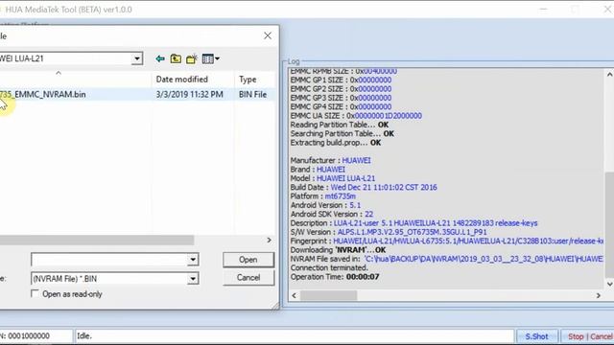
Task: Click the log horizontal scrollbar thumb
Action: coord(328,295)
